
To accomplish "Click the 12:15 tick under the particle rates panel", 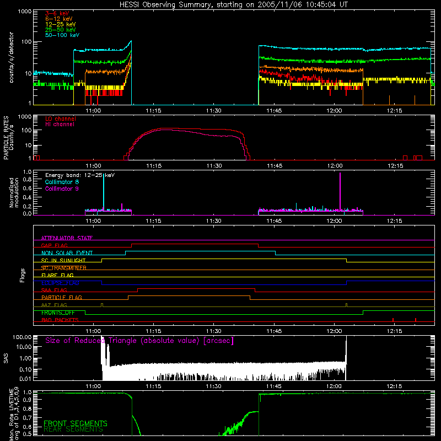I will [x=395, y=166].
